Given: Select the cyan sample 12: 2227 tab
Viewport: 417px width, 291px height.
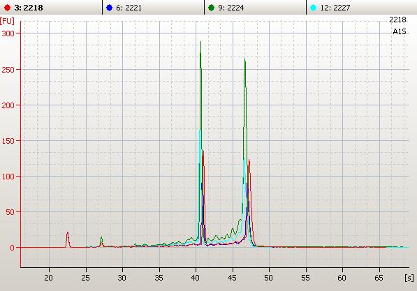Looking at the screenshot, I should tap(362, 8).
